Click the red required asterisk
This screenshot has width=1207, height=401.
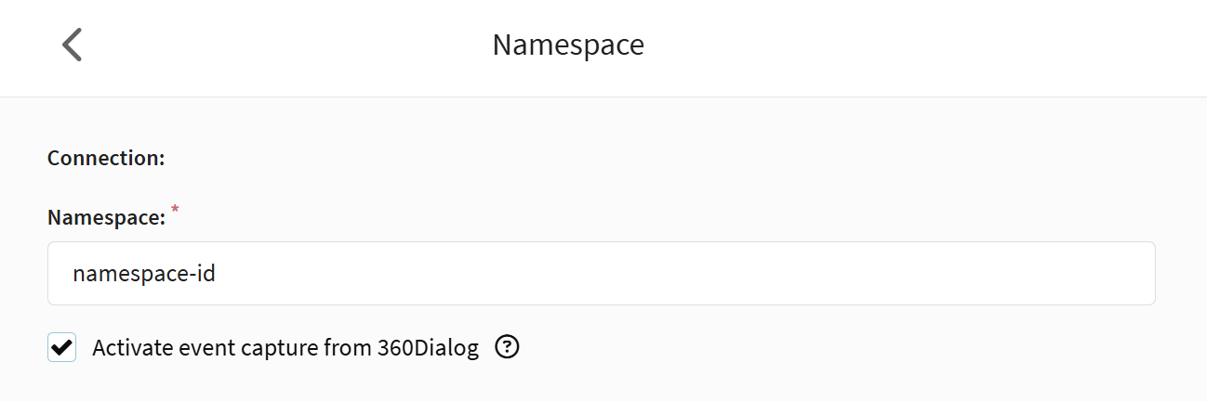coord(175,211)
